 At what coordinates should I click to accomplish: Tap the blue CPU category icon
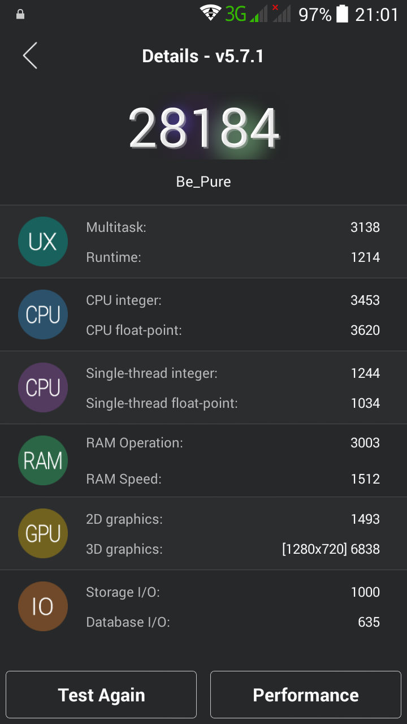(x=43, y=314)
